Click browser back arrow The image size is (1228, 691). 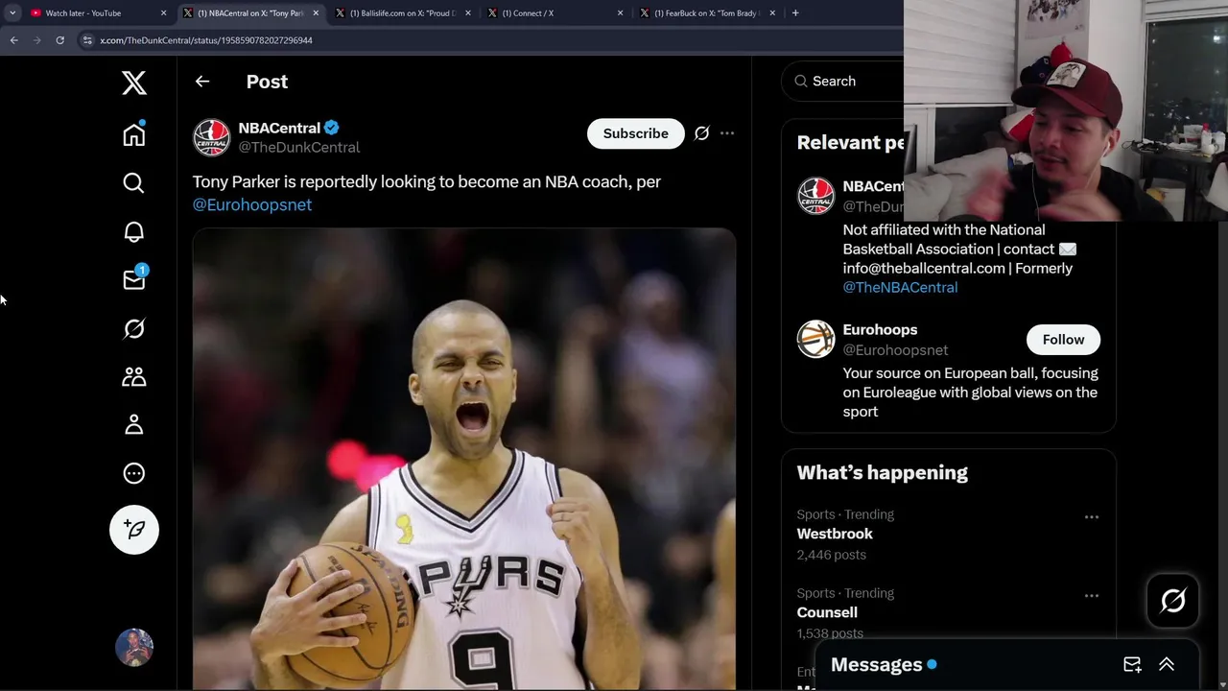pyautogui.click(x=13, y=40)
